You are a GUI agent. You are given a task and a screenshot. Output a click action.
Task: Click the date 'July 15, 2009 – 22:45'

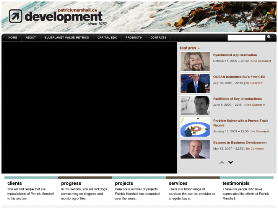pos(228,83)
